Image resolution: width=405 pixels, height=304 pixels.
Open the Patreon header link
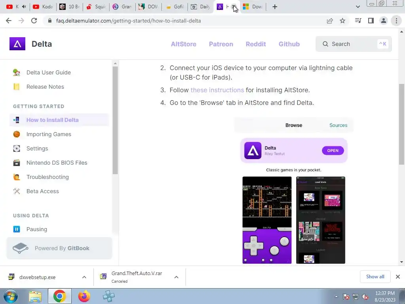(x=221, y=44)
